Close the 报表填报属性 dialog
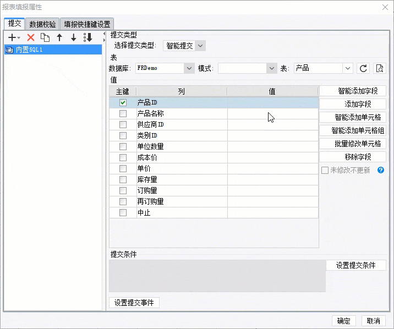394x329 pixels. point(385,7)
